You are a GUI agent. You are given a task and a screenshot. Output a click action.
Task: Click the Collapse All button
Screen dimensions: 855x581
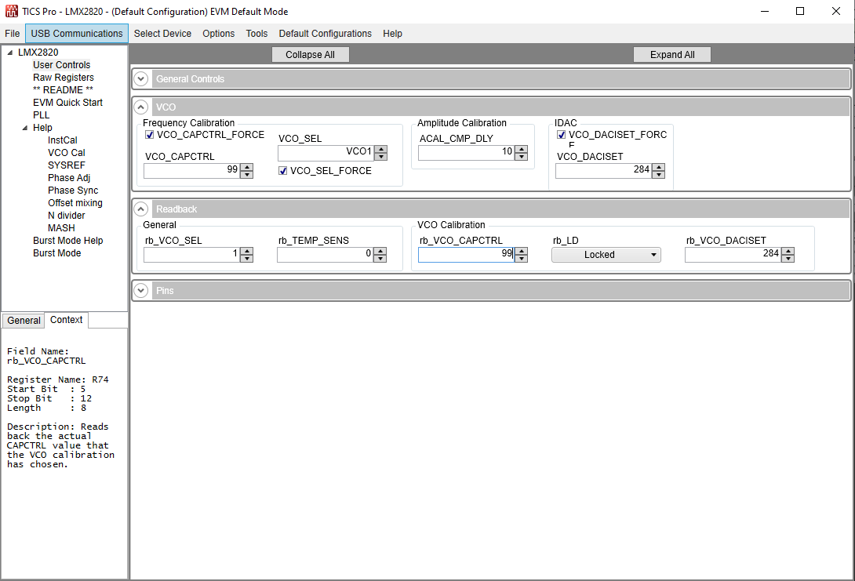[311, 55]
